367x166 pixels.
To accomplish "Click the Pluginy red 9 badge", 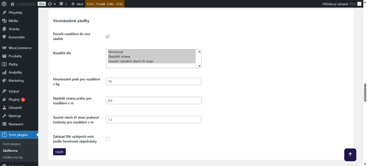I will (23, 100).
